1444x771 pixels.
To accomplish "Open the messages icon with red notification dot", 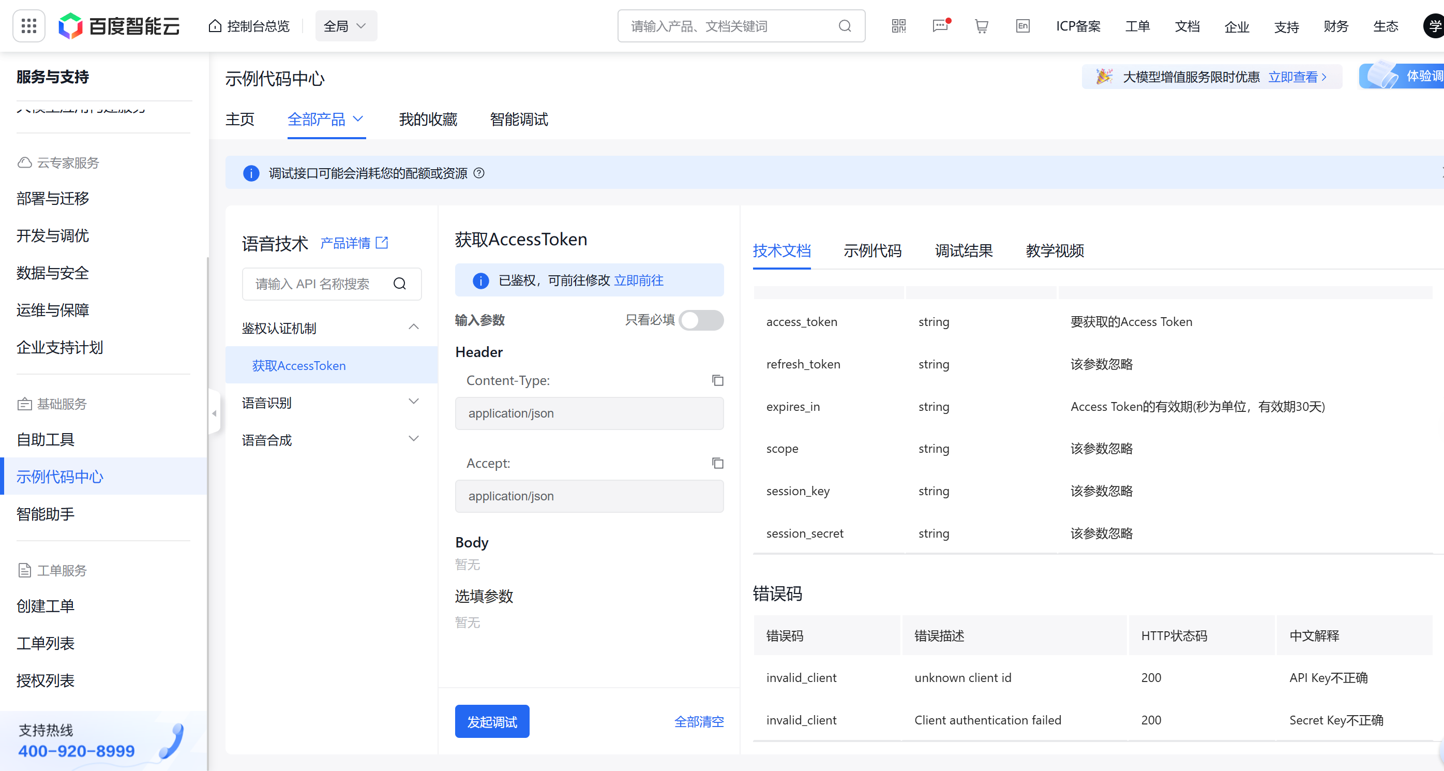I will point(940,26).
